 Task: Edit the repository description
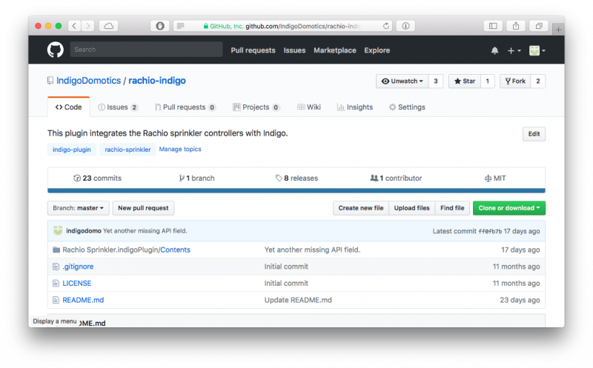point(534,134)
